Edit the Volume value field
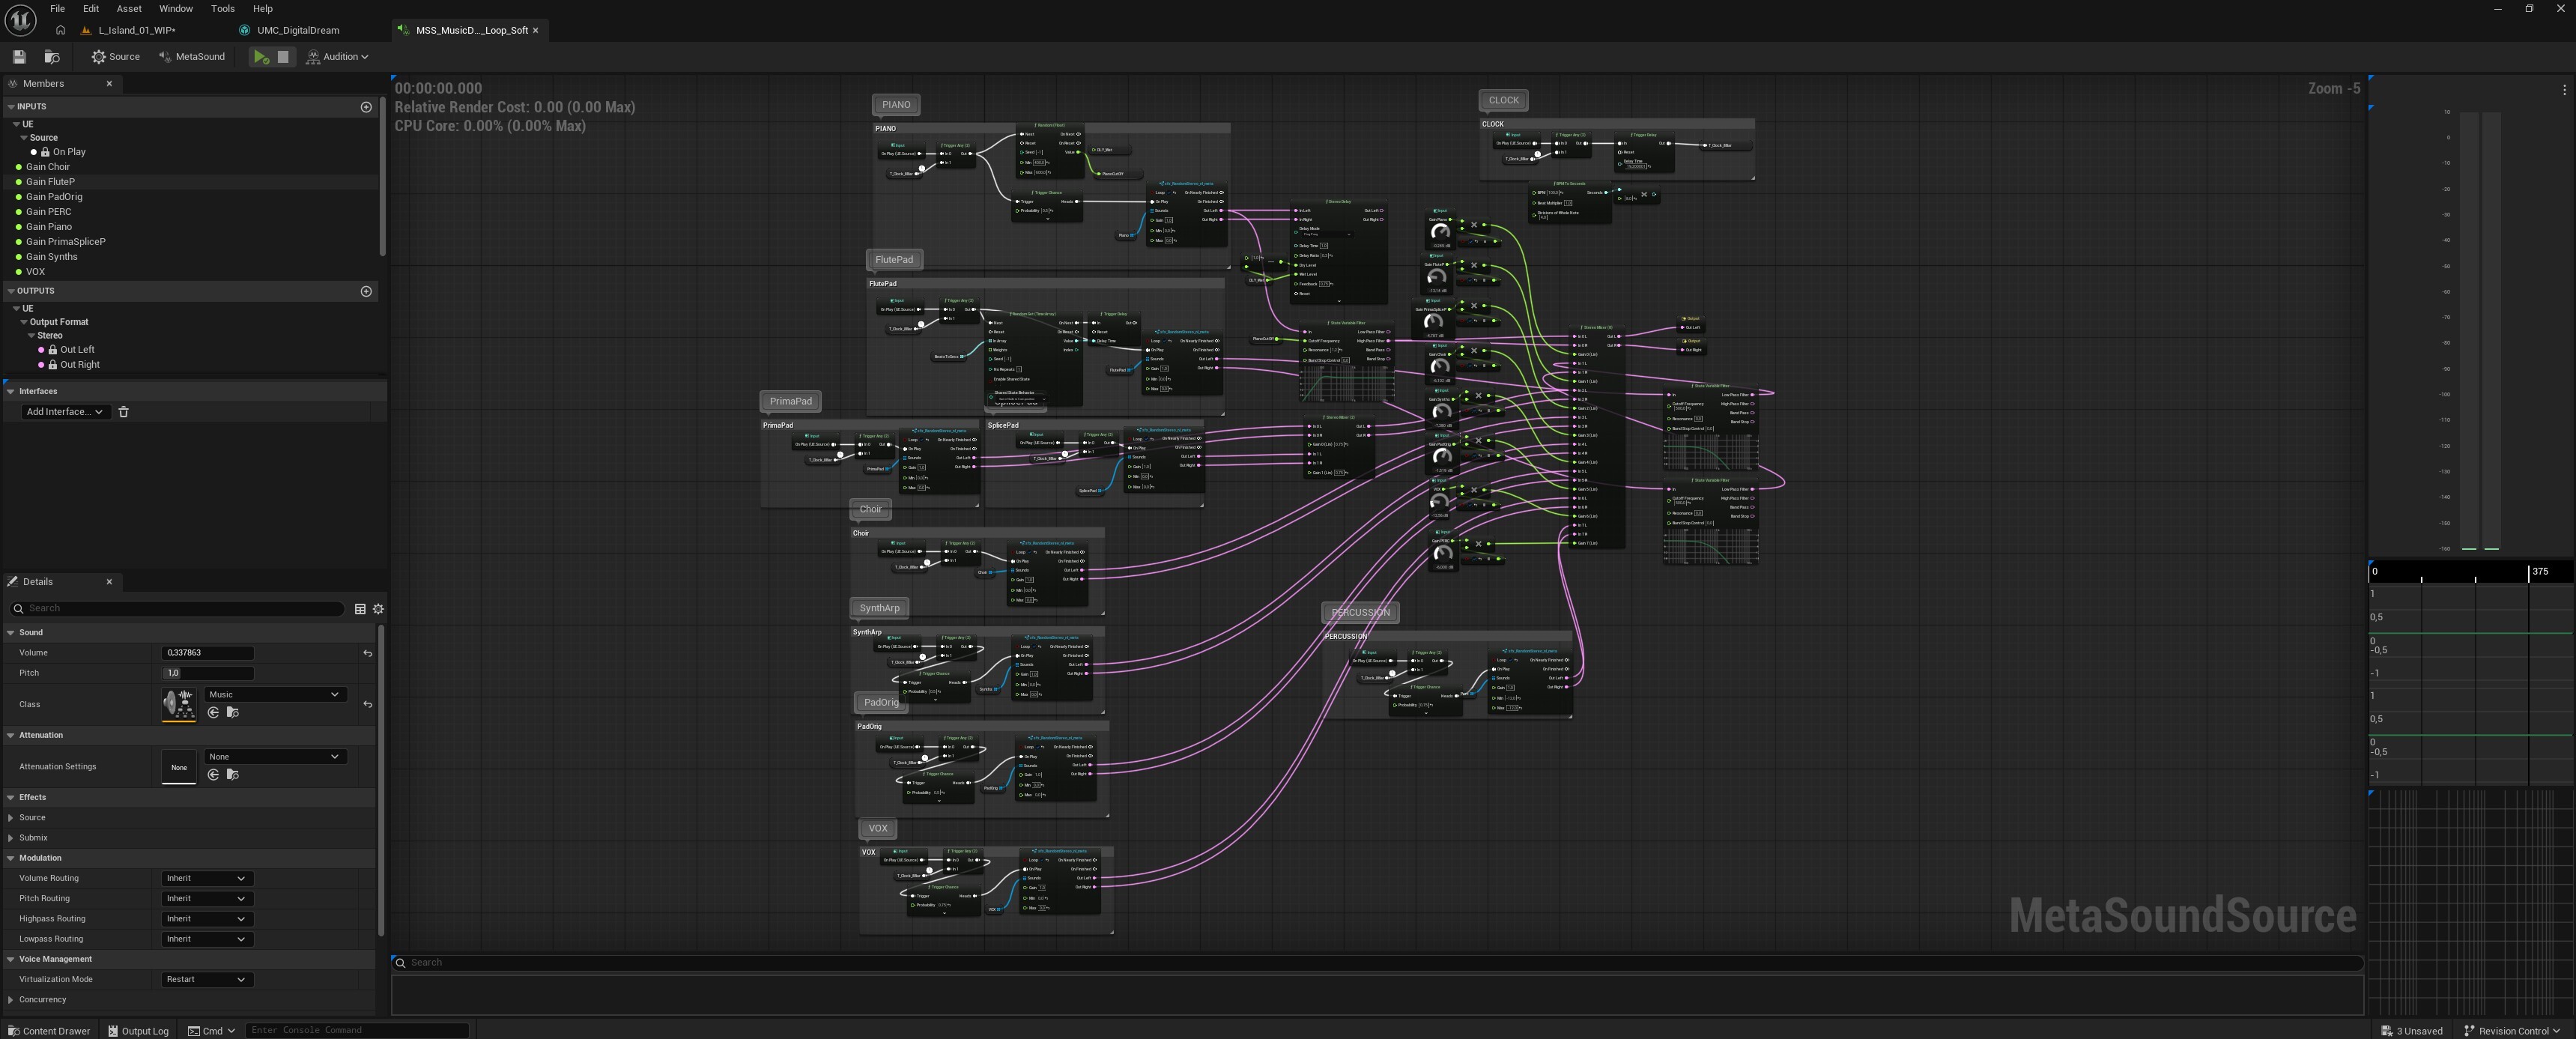Viewport: 2576px width, 1039px height. pos(207,653)
